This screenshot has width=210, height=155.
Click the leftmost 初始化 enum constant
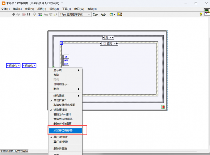point(13,65)
